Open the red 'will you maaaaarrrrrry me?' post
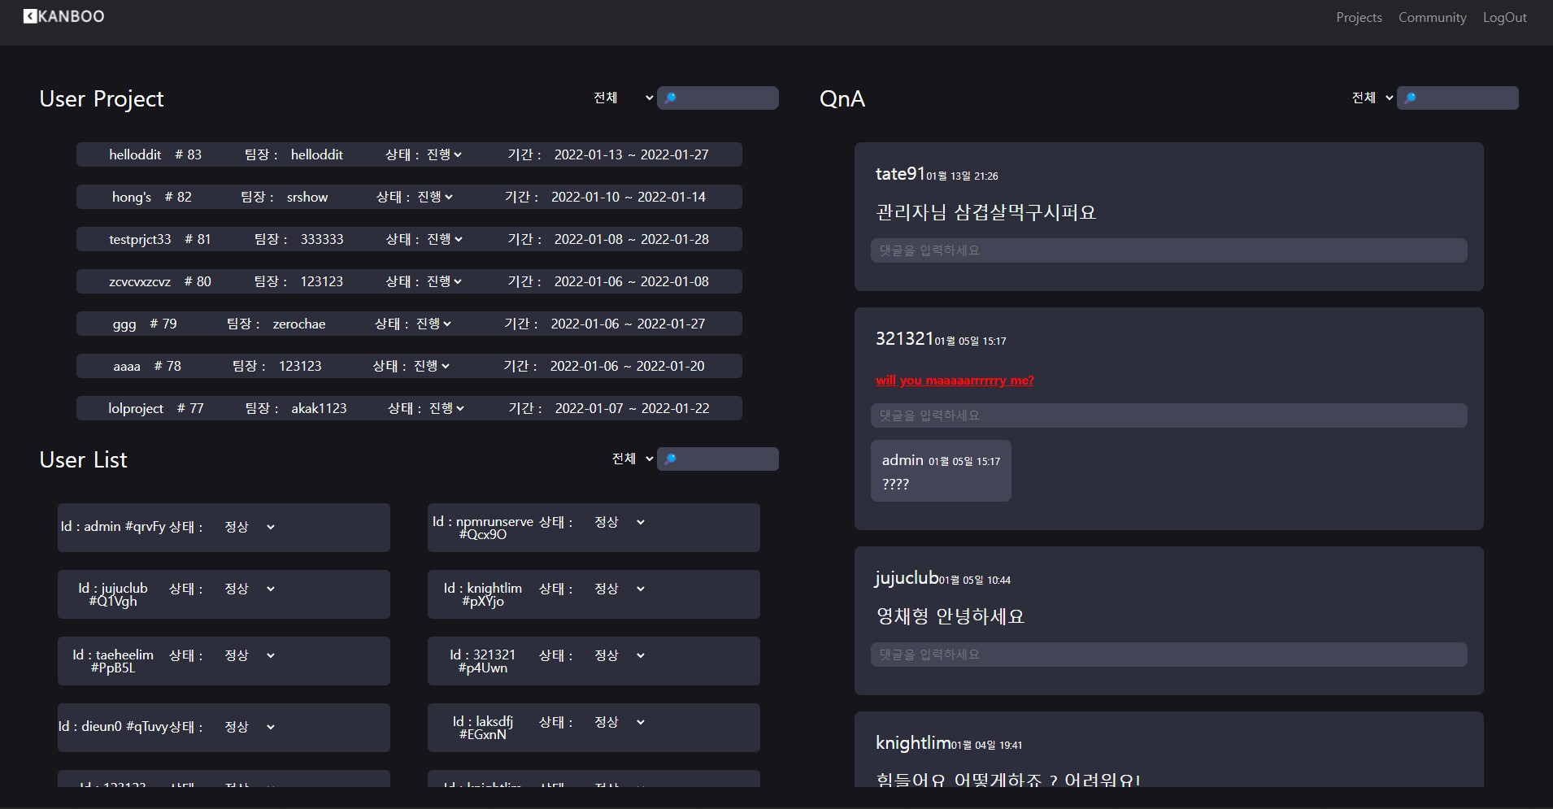The height and width of the screenshot is (809, 1553). 954,380
